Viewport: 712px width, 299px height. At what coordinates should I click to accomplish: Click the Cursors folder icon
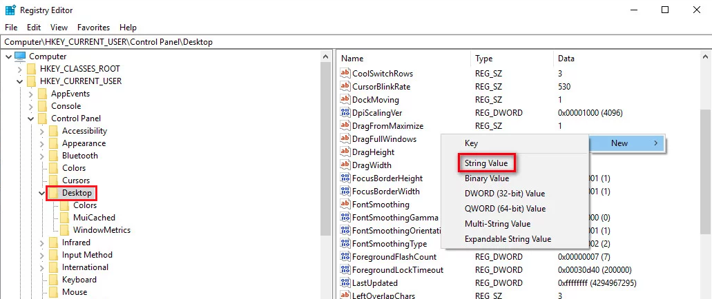click(x=54, y=181)
